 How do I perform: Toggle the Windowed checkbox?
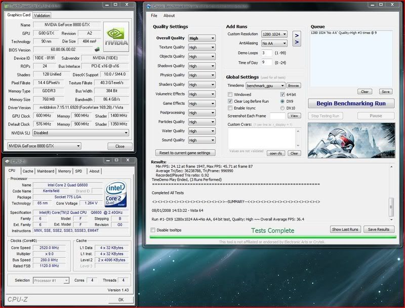click(230, 94)
